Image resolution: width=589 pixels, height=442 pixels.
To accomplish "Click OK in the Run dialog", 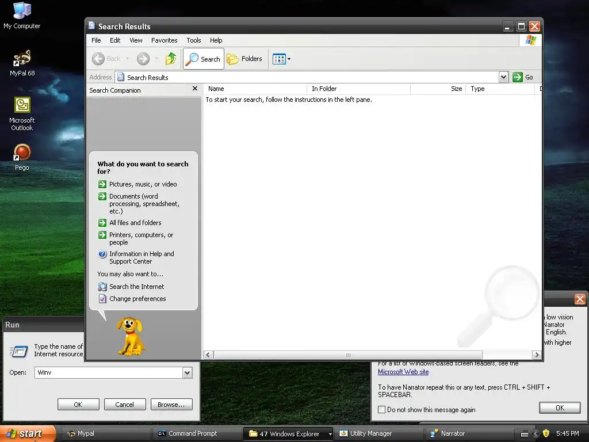I will (78, 405).
